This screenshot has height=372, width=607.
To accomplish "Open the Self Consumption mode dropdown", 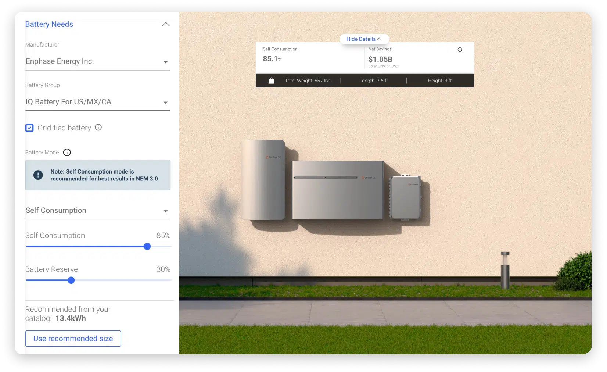I will pyautogui.click(x=97, y=211).
